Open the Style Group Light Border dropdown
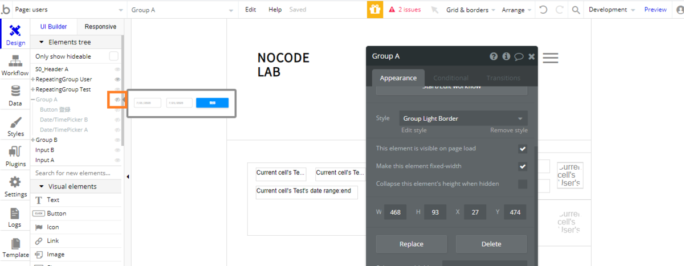This screenshot has height=266, width=684. pyautogui.click(x=463, y=118)
